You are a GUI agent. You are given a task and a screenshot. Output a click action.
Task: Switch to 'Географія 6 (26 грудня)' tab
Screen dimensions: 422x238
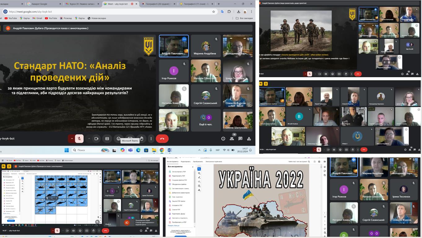pyautogui.click(x=158, y=4)
